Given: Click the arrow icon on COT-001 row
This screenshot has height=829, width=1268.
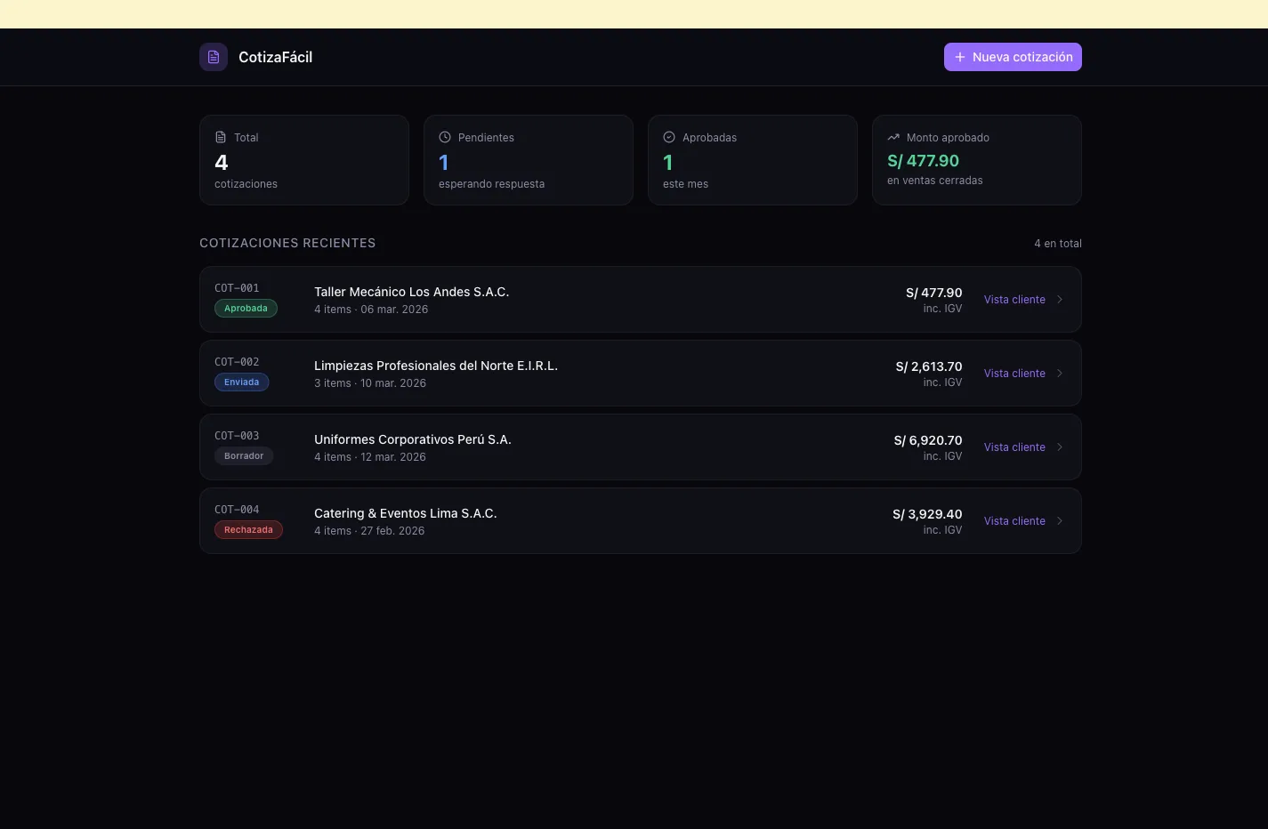Looking at the screenshot, I should (1059, 299).
